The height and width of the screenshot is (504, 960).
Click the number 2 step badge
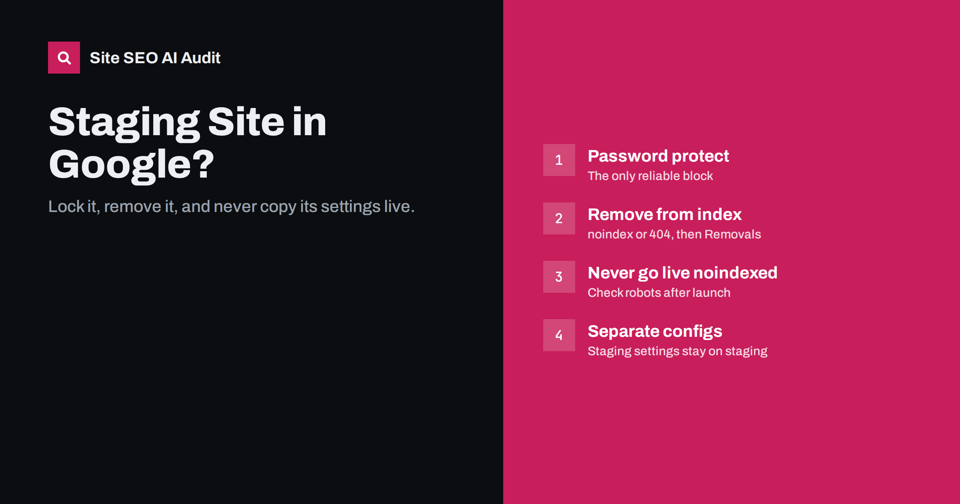tap(559, 218)
